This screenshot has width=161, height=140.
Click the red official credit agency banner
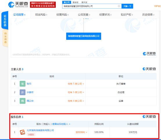(x=43, y=5)
